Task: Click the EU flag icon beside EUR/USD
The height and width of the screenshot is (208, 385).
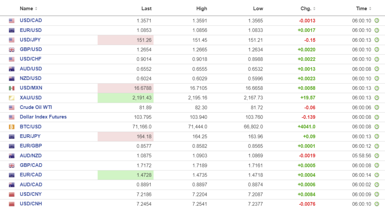Action: (12, 30)
